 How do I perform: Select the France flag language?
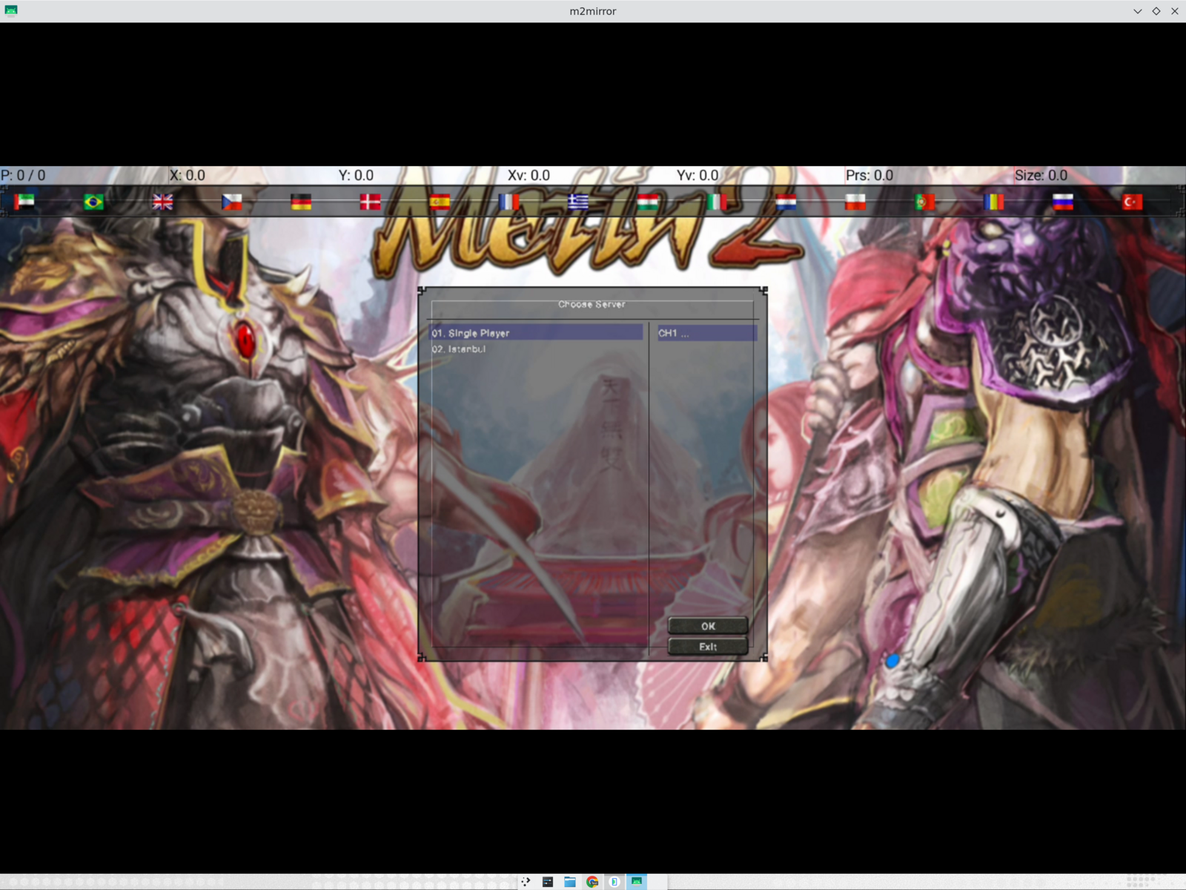pos(509,202)
